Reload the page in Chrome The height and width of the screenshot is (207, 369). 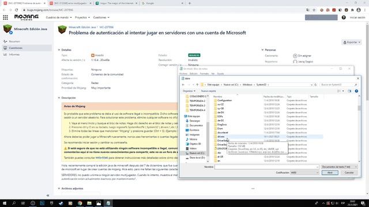click(17, 10)
